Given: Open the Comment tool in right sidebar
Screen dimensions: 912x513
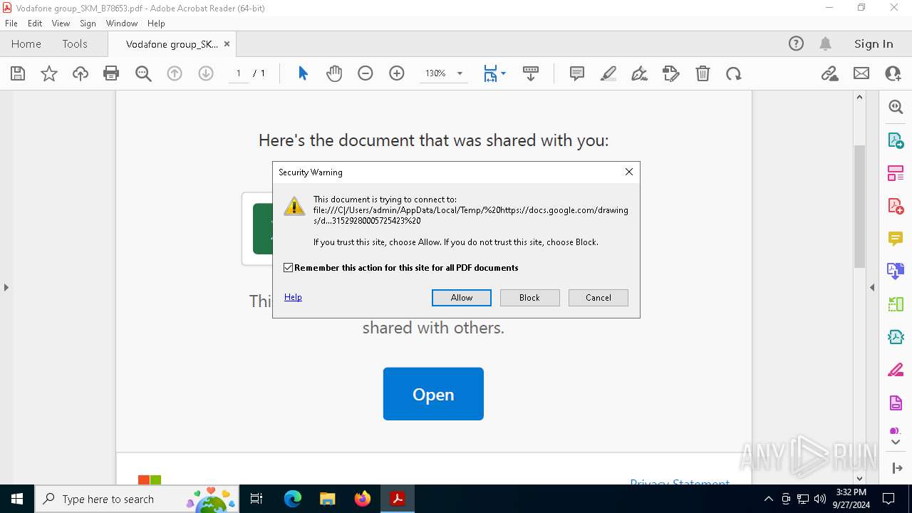Looking at the screenshot, I should point(896,239).
